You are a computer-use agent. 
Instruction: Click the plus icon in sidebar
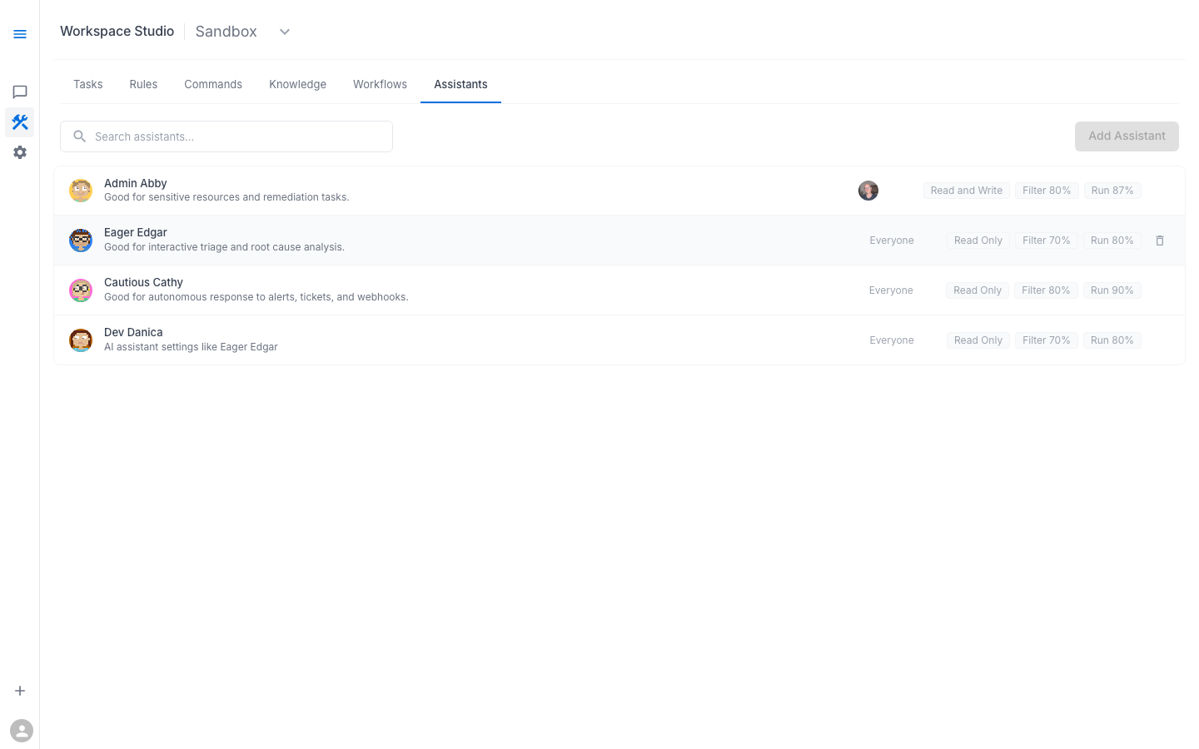tap(20, 691)
